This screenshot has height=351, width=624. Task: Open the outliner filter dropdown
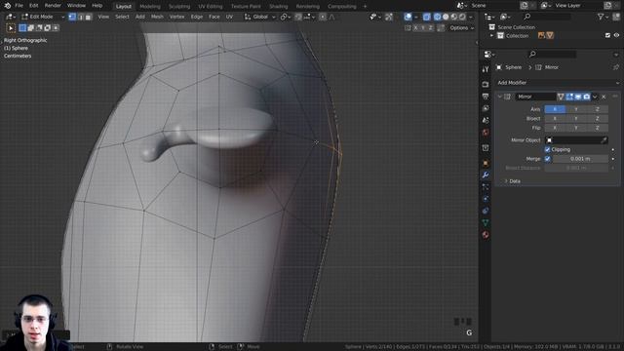click(x=603, y=17)
